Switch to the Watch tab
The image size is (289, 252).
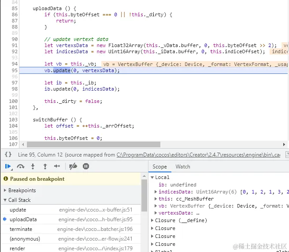(x=182, y=167)
